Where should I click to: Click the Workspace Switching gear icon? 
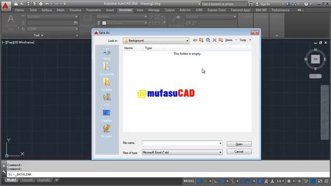point(289,181)
